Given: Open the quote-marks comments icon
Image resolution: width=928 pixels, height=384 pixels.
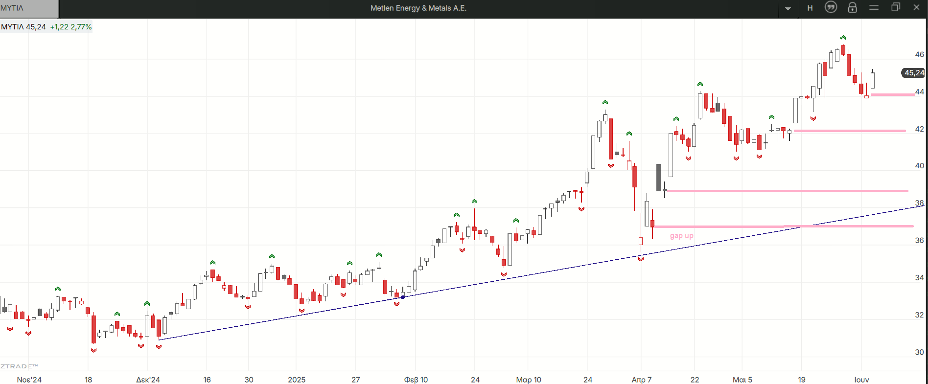Looking at the screenshot, I should (x=831, y=7).
